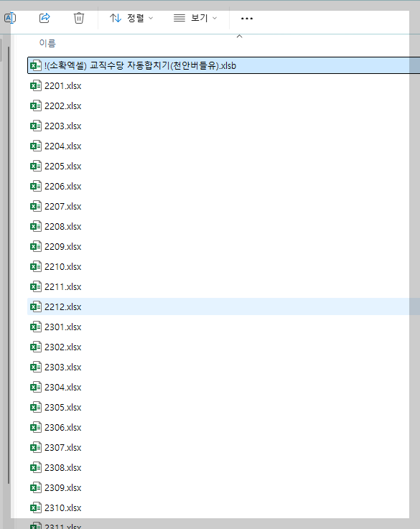The height and width of the screenshot is (529, 420).
Task: Click the Rename icon in the toolbar
Action: [10, 18]
